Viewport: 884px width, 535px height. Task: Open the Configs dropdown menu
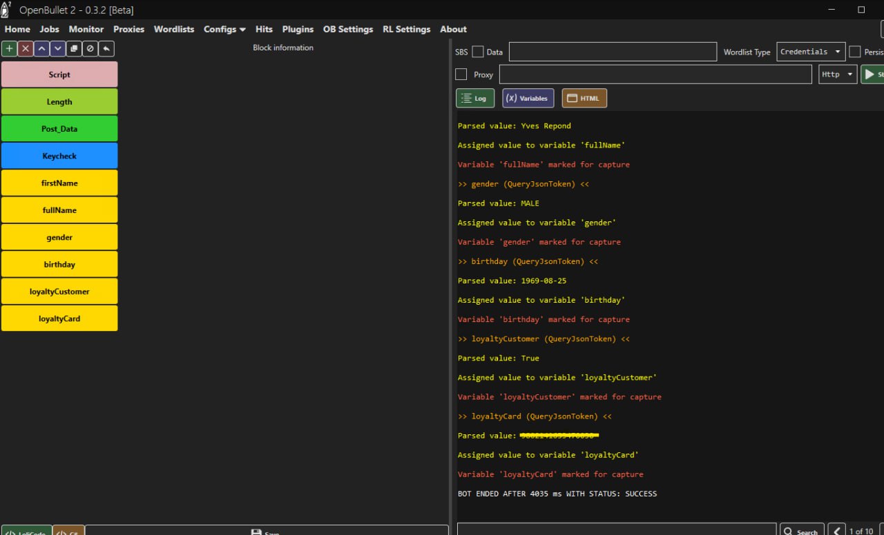point(224,29)
